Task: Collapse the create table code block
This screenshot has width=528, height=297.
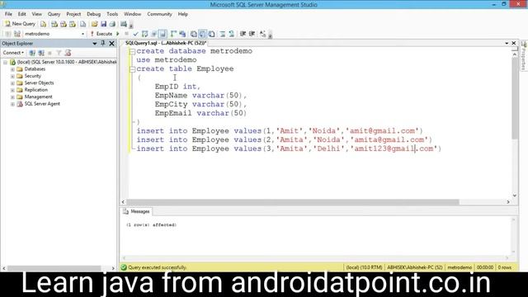Action: (132, 69)
